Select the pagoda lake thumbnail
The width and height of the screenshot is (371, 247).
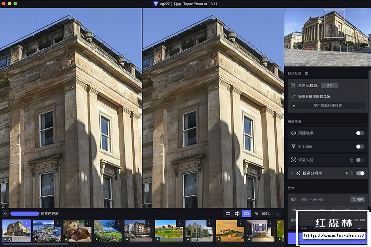pos(169,231)
